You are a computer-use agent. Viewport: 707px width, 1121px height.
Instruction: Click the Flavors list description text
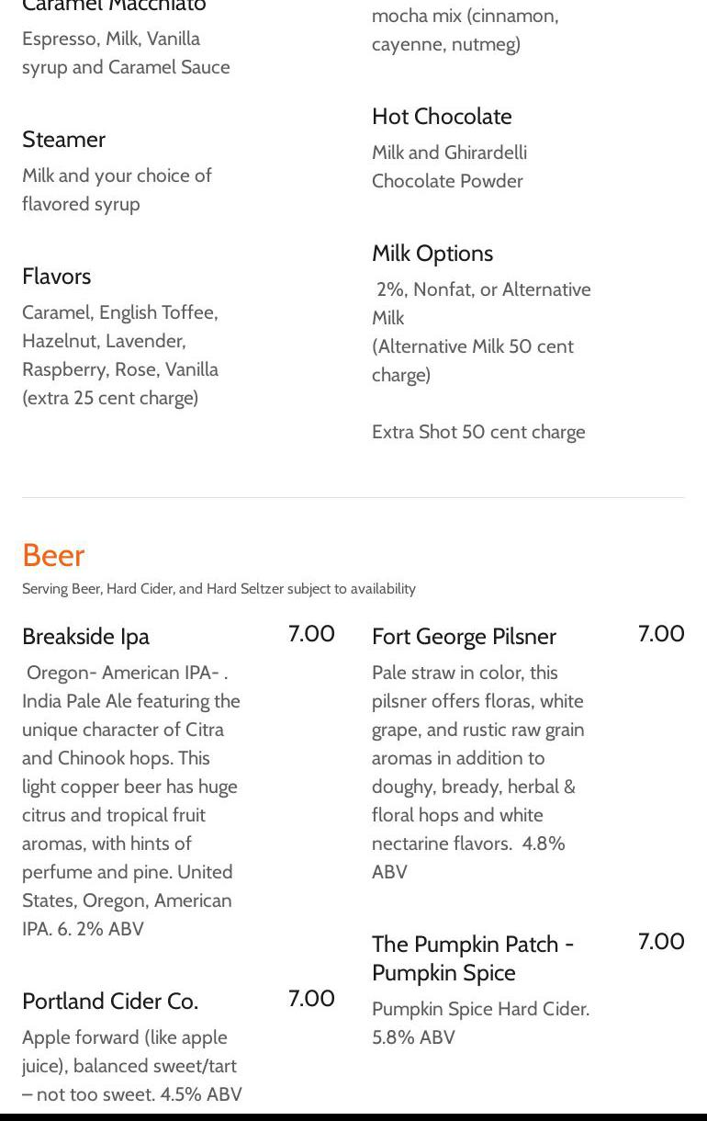point(120,355)
